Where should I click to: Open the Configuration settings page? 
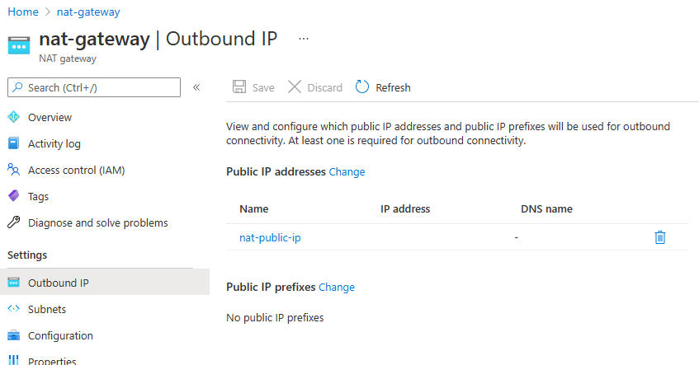(60, 336)
